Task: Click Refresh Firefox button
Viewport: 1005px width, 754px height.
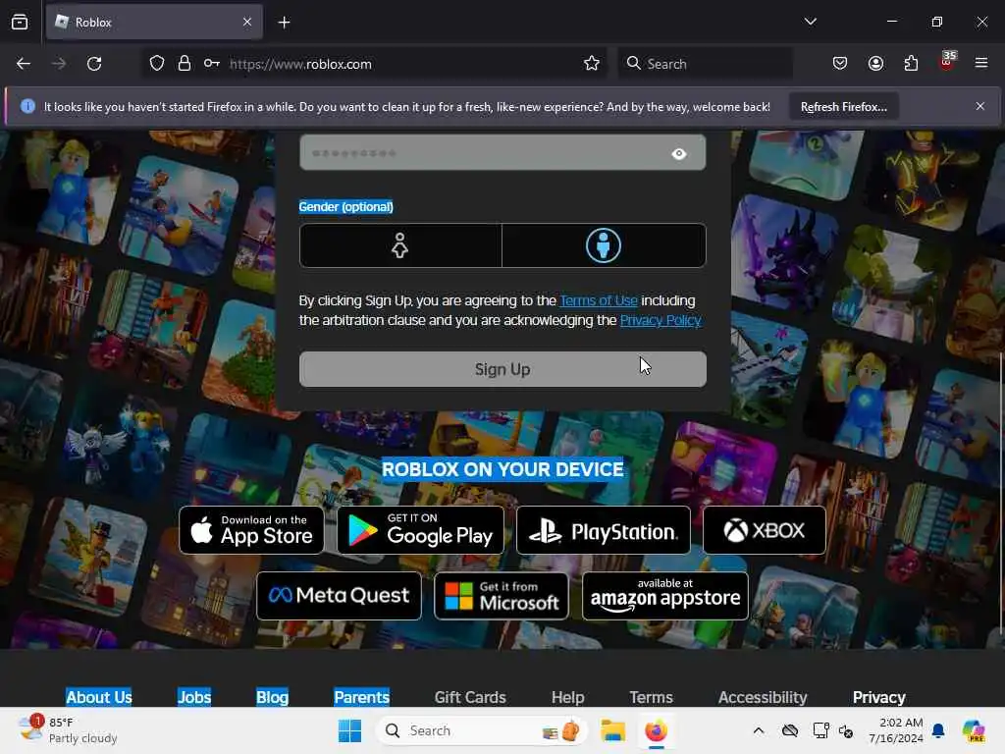Action: tap(843, 106)
